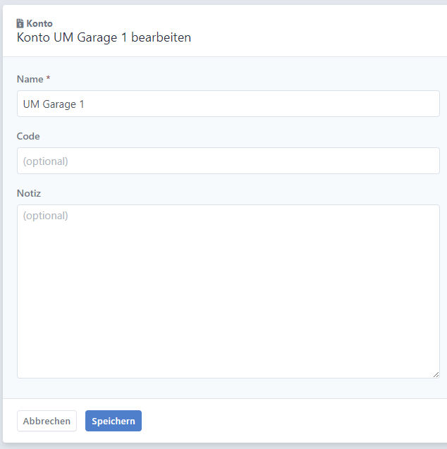Click the empty footer area beside Speichern
447x449 pixels.
coord(286,421)
